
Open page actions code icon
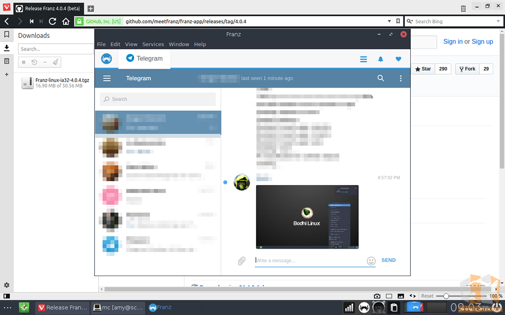pos(413,296)
